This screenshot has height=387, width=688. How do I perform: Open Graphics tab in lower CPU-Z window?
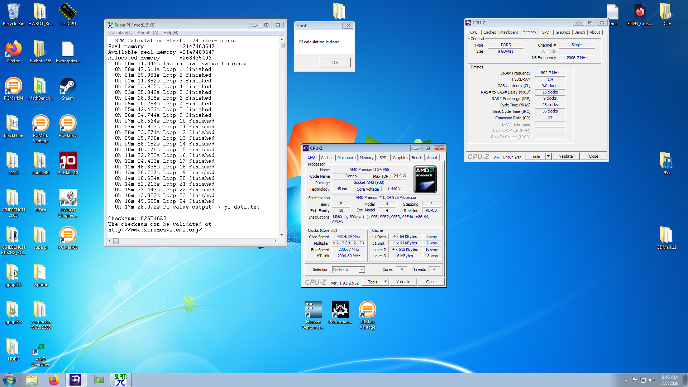click(x=400, y=158)
